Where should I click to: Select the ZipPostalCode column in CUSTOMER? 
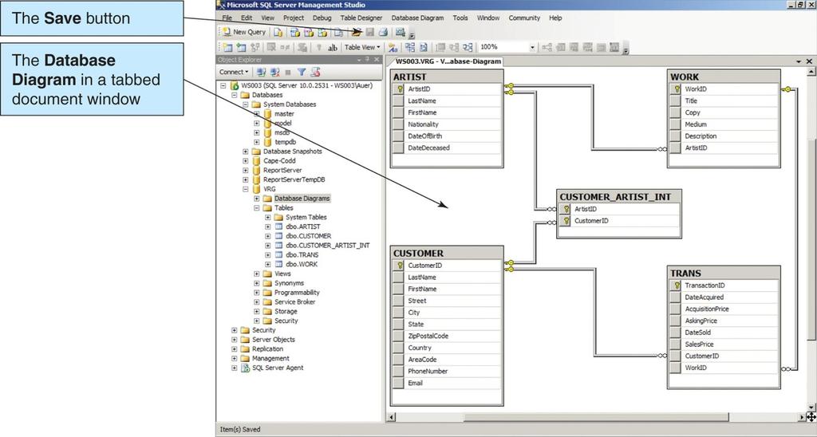[x=447, y=336]
